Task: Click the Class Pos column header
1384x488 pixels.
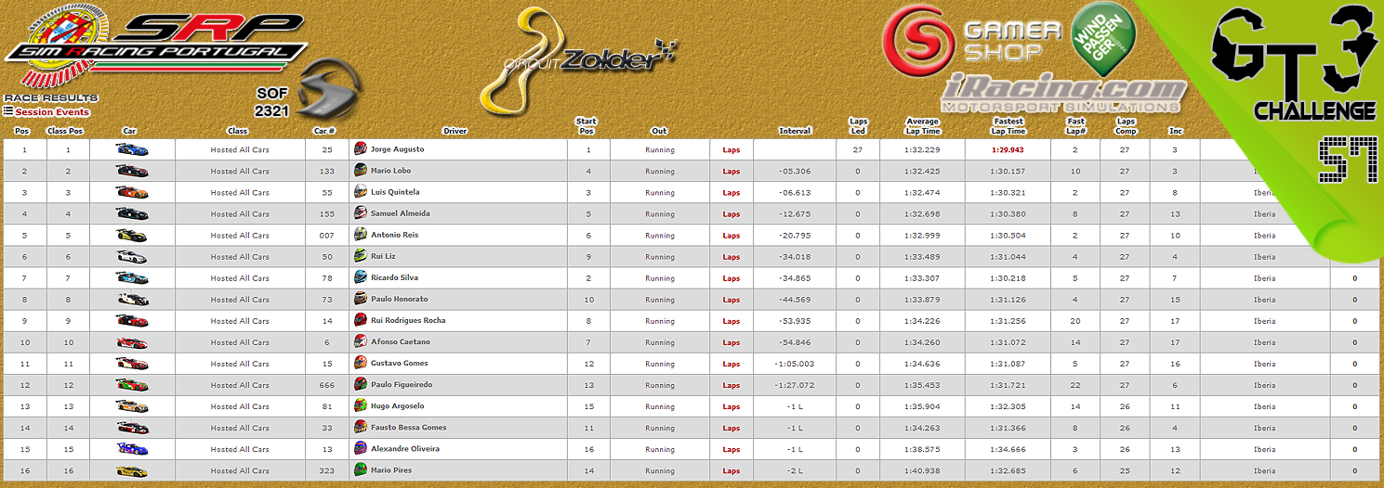Action: coord(67,131)
